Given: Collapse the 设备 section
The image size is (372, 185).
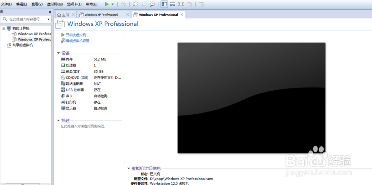Looking at the screenshot, I should coord(59,53).
